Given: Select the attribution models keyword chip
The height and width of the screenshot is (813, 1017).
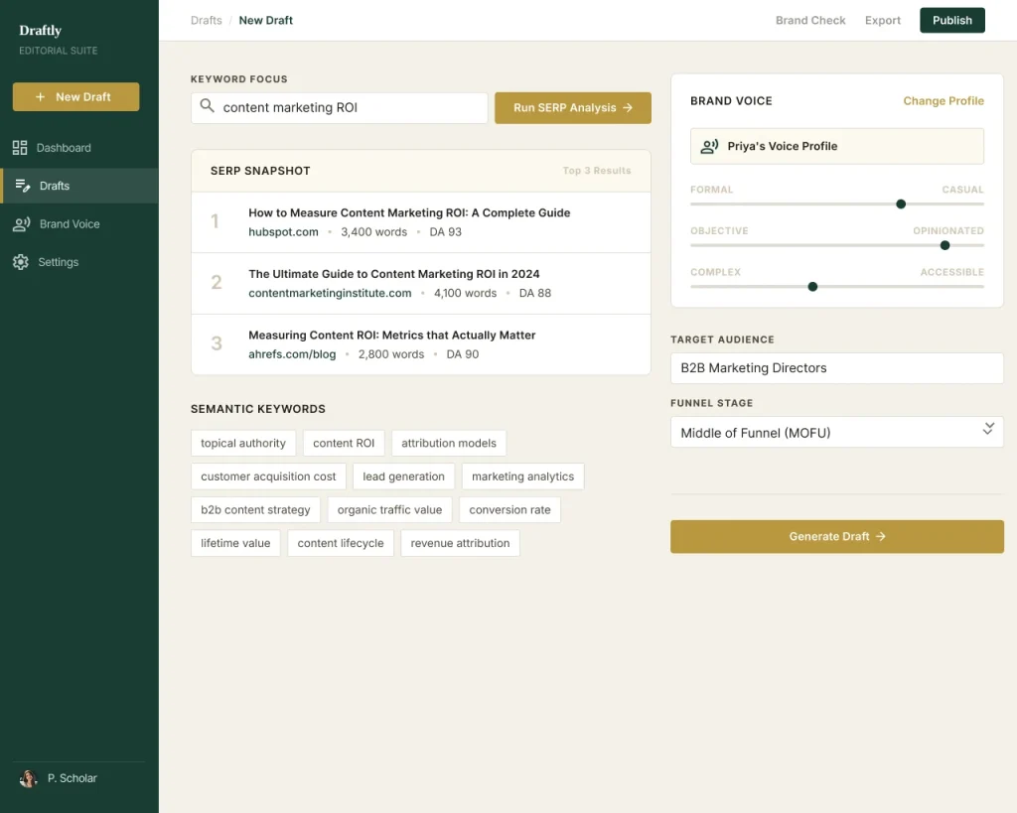Looking at the screenshot, I should tap(449, 443).
